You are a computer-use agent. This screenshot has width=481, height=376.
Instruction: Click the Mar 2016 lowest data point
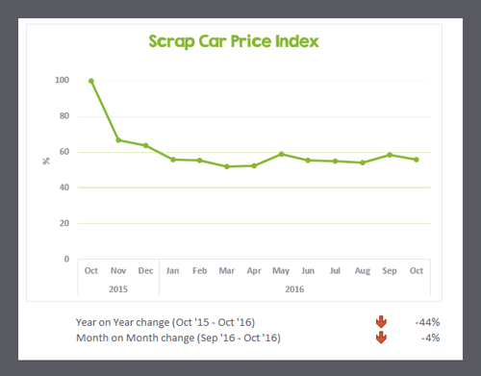pos(227,166)
